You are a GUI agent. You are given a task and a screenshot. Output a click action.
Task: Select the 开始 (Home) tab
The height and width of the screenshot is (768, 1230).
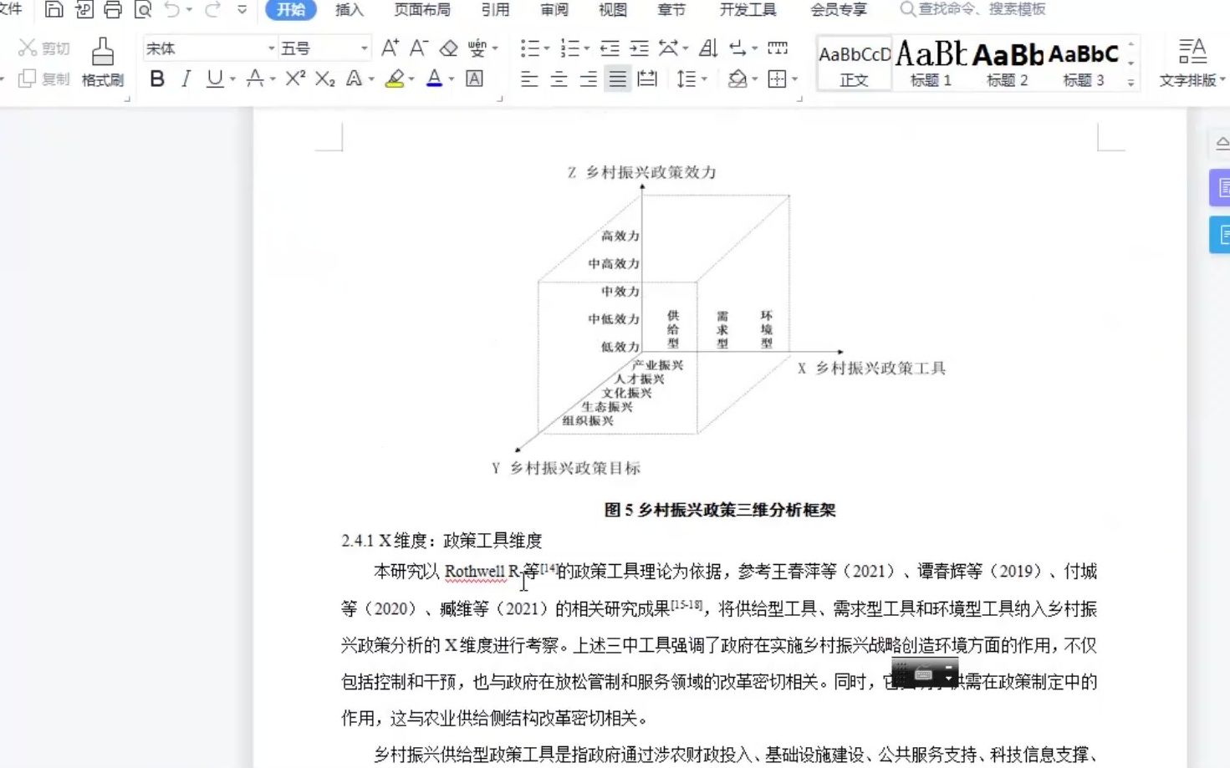tap(291, 10)
